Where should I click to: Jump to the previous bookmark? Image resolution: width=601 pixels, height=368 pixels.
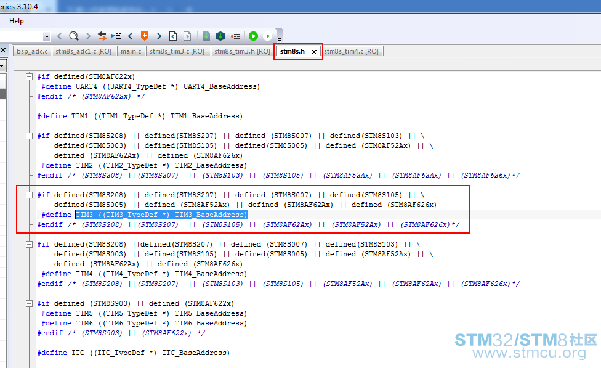click(x=131, y=36)
